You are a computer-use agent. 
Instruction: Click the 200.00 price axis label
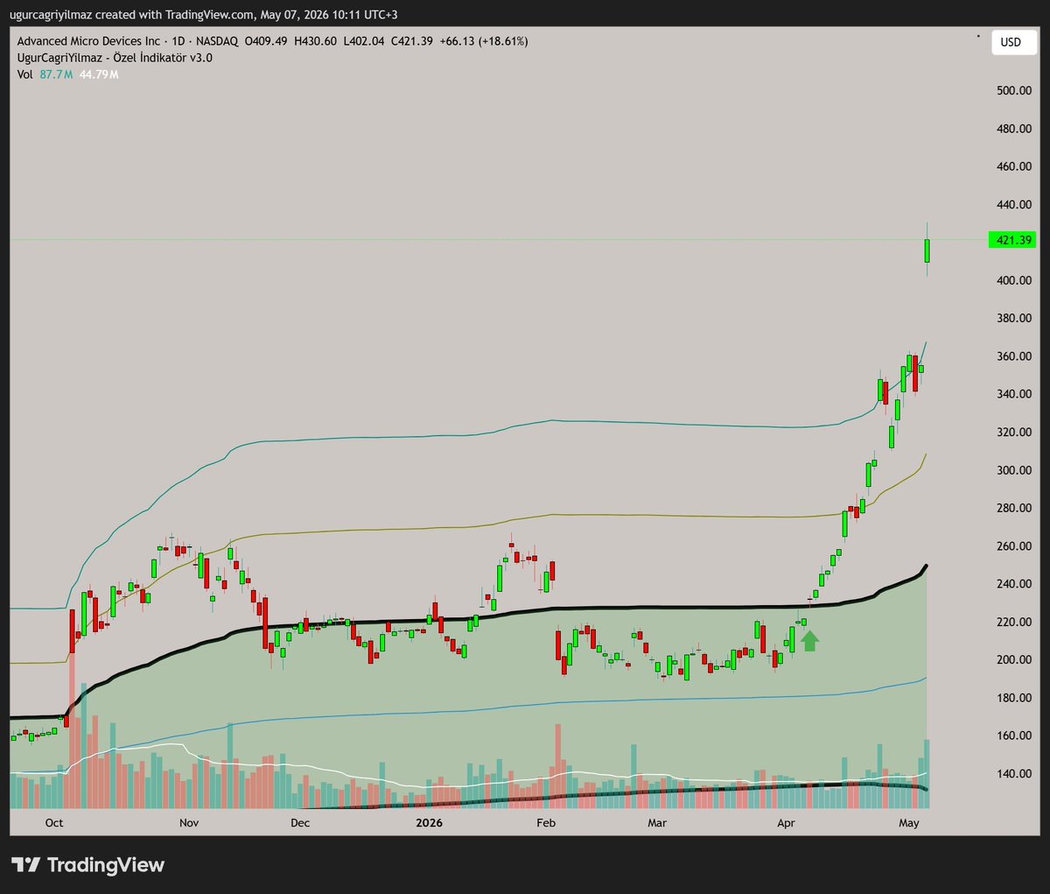1014,660
